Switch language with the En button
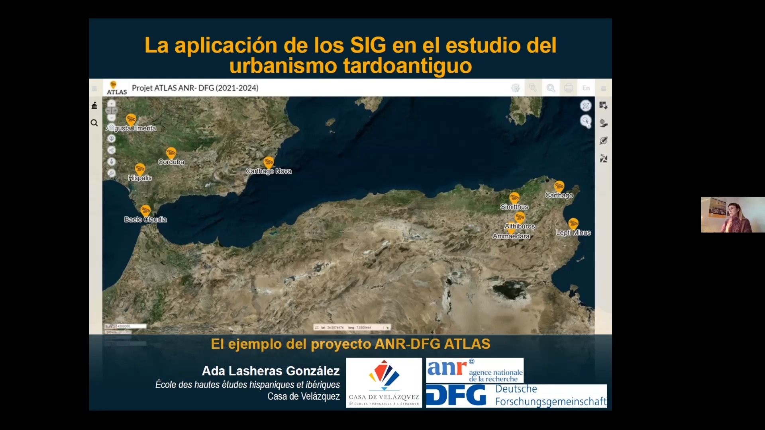This screenshot has width=765, height=430. coord(586,88)
